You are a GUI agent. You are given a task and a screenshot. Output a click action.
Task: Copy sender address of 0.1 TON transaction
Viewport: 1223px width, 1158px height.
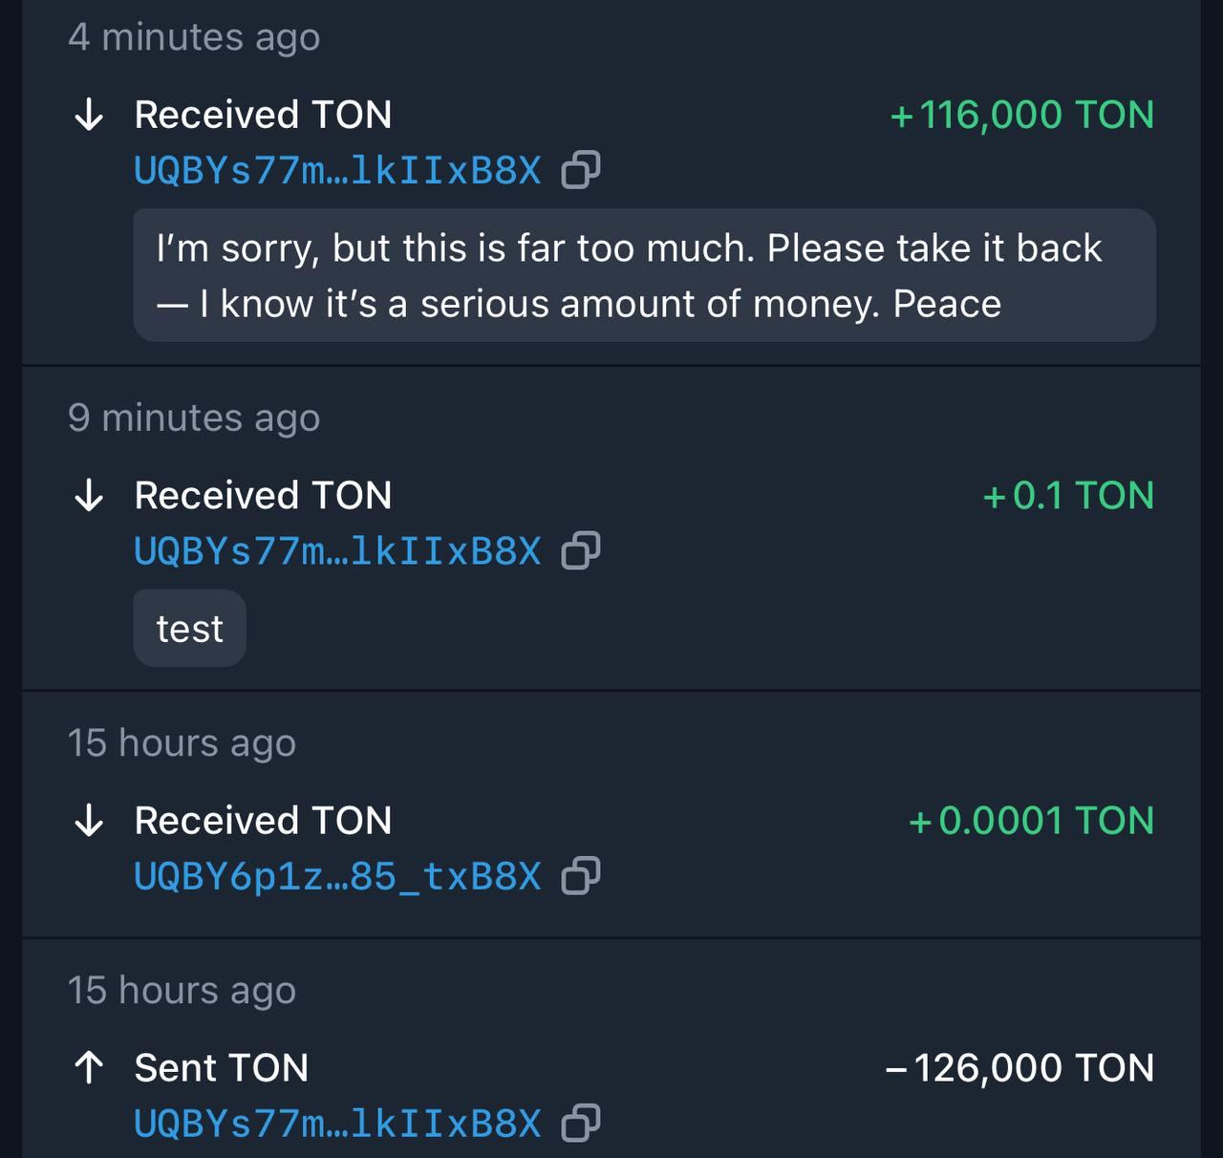pyautogui.click(x=581, y=551)
